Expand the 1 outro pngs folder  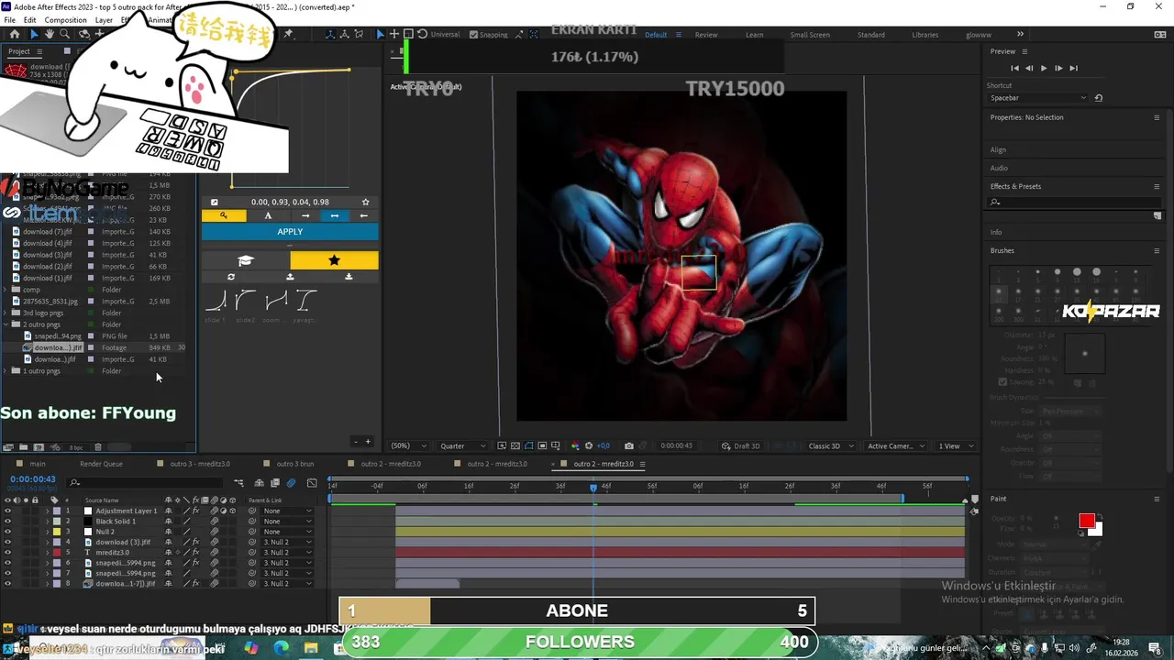6,371
